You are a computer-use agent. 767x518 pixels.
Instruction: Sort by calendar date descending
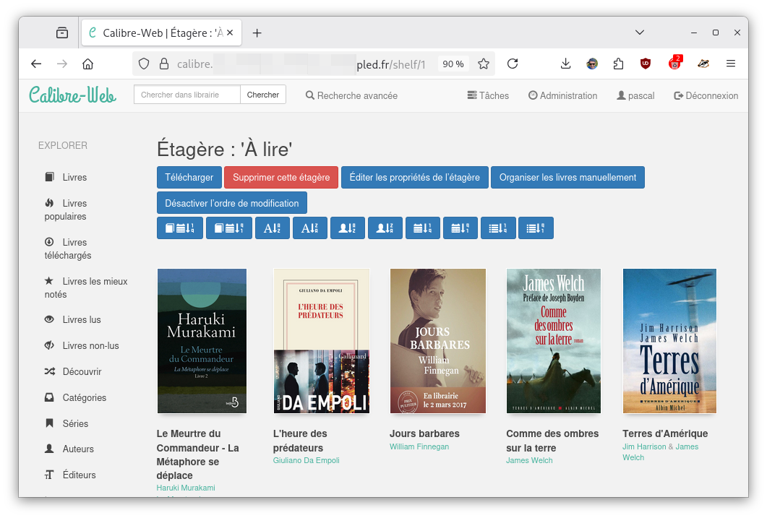click(x=460, y=228)
